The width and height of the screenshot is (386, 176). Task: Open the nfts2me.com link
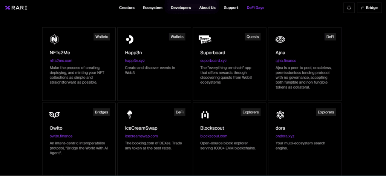[x=61, y=61]
